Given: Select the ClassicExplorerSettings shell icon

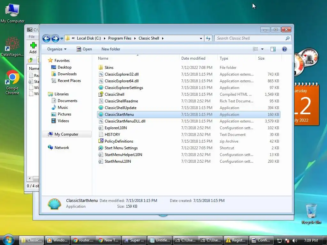Looking at the screenshot, I should coord(101,87).
